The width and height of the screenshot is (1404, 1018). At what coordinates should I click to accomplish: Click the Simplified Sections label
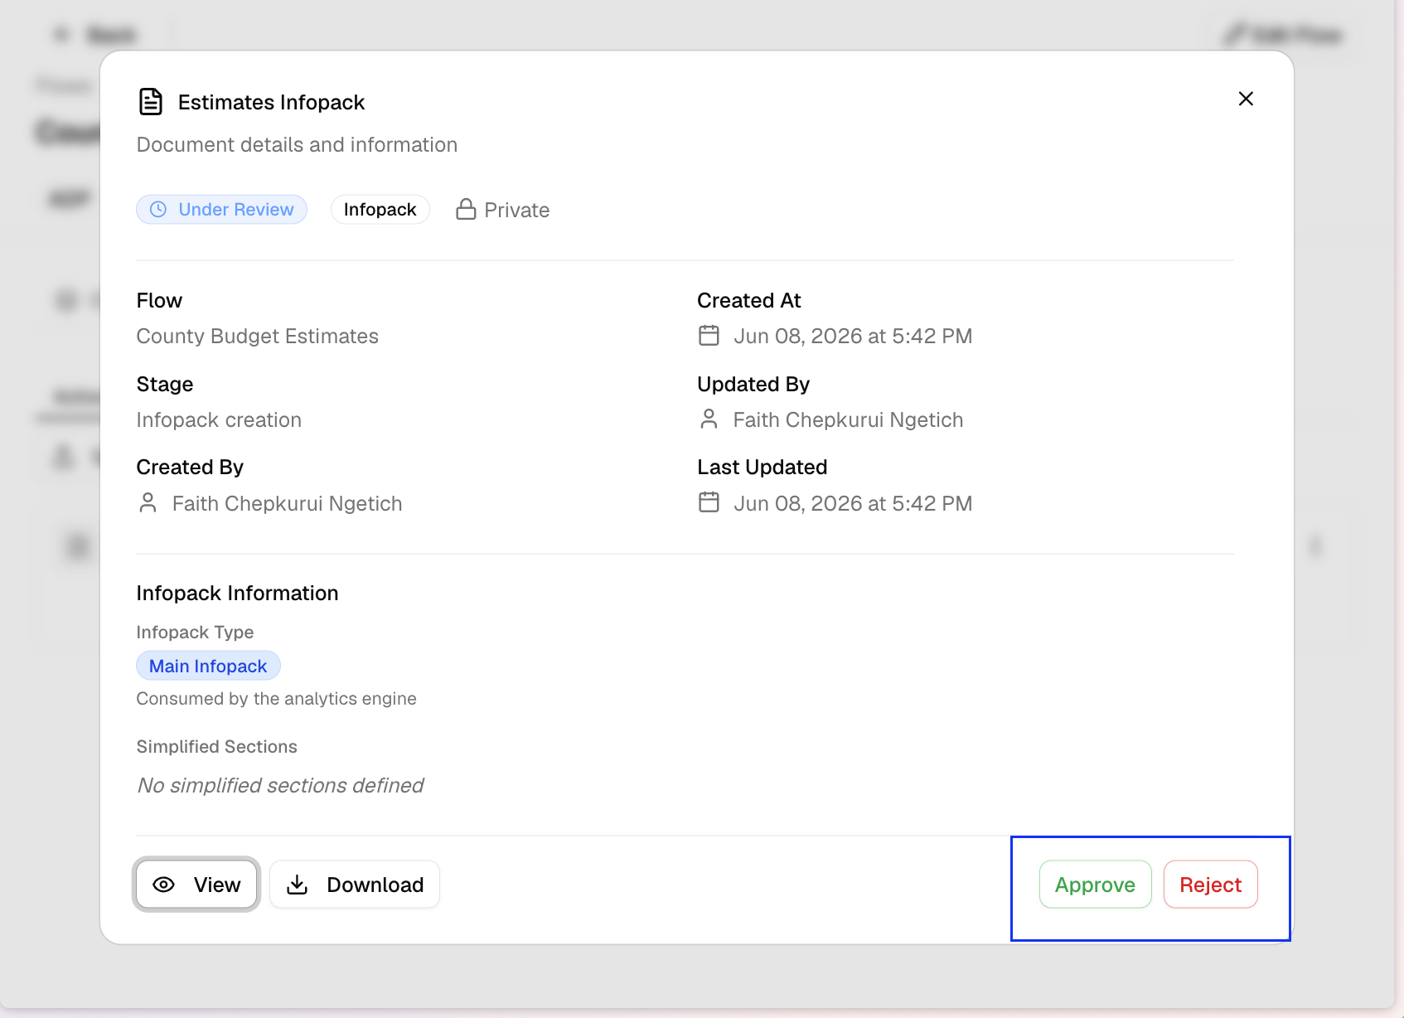pyautogui.click(x=216, y=746)
